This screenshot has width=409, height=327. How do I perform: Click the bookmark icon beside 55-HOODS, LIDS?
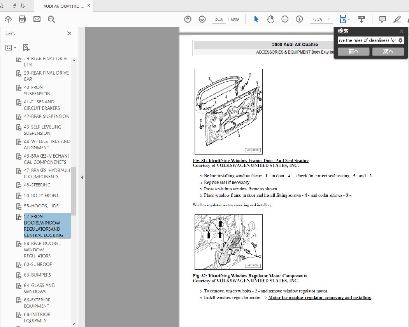pyautogui.click(x=19, y=207)
